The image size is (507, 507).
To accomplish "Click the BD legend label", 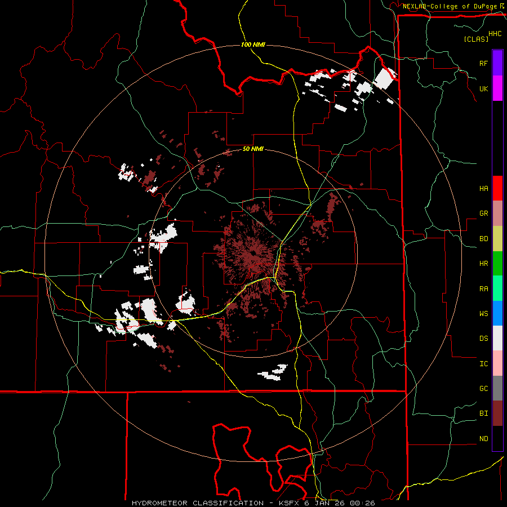I will [x=483, y=239].
